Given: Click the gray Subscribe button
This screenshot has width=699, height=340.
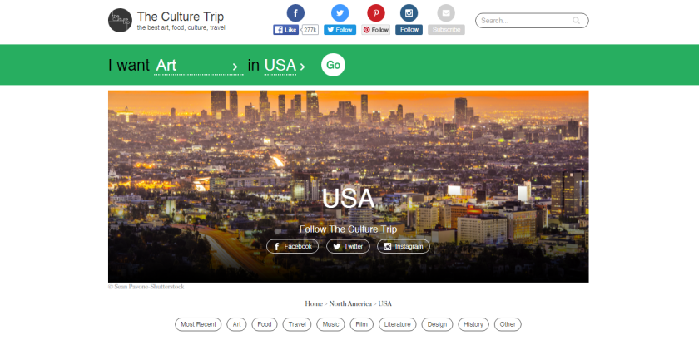Looking at the screenshot, I should (x=446, y=30).
